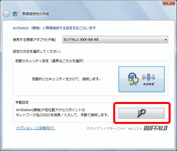Viewport: 177px width, 151px height.
Task: Click the 手動設定 group label
Action: point(22,102)
